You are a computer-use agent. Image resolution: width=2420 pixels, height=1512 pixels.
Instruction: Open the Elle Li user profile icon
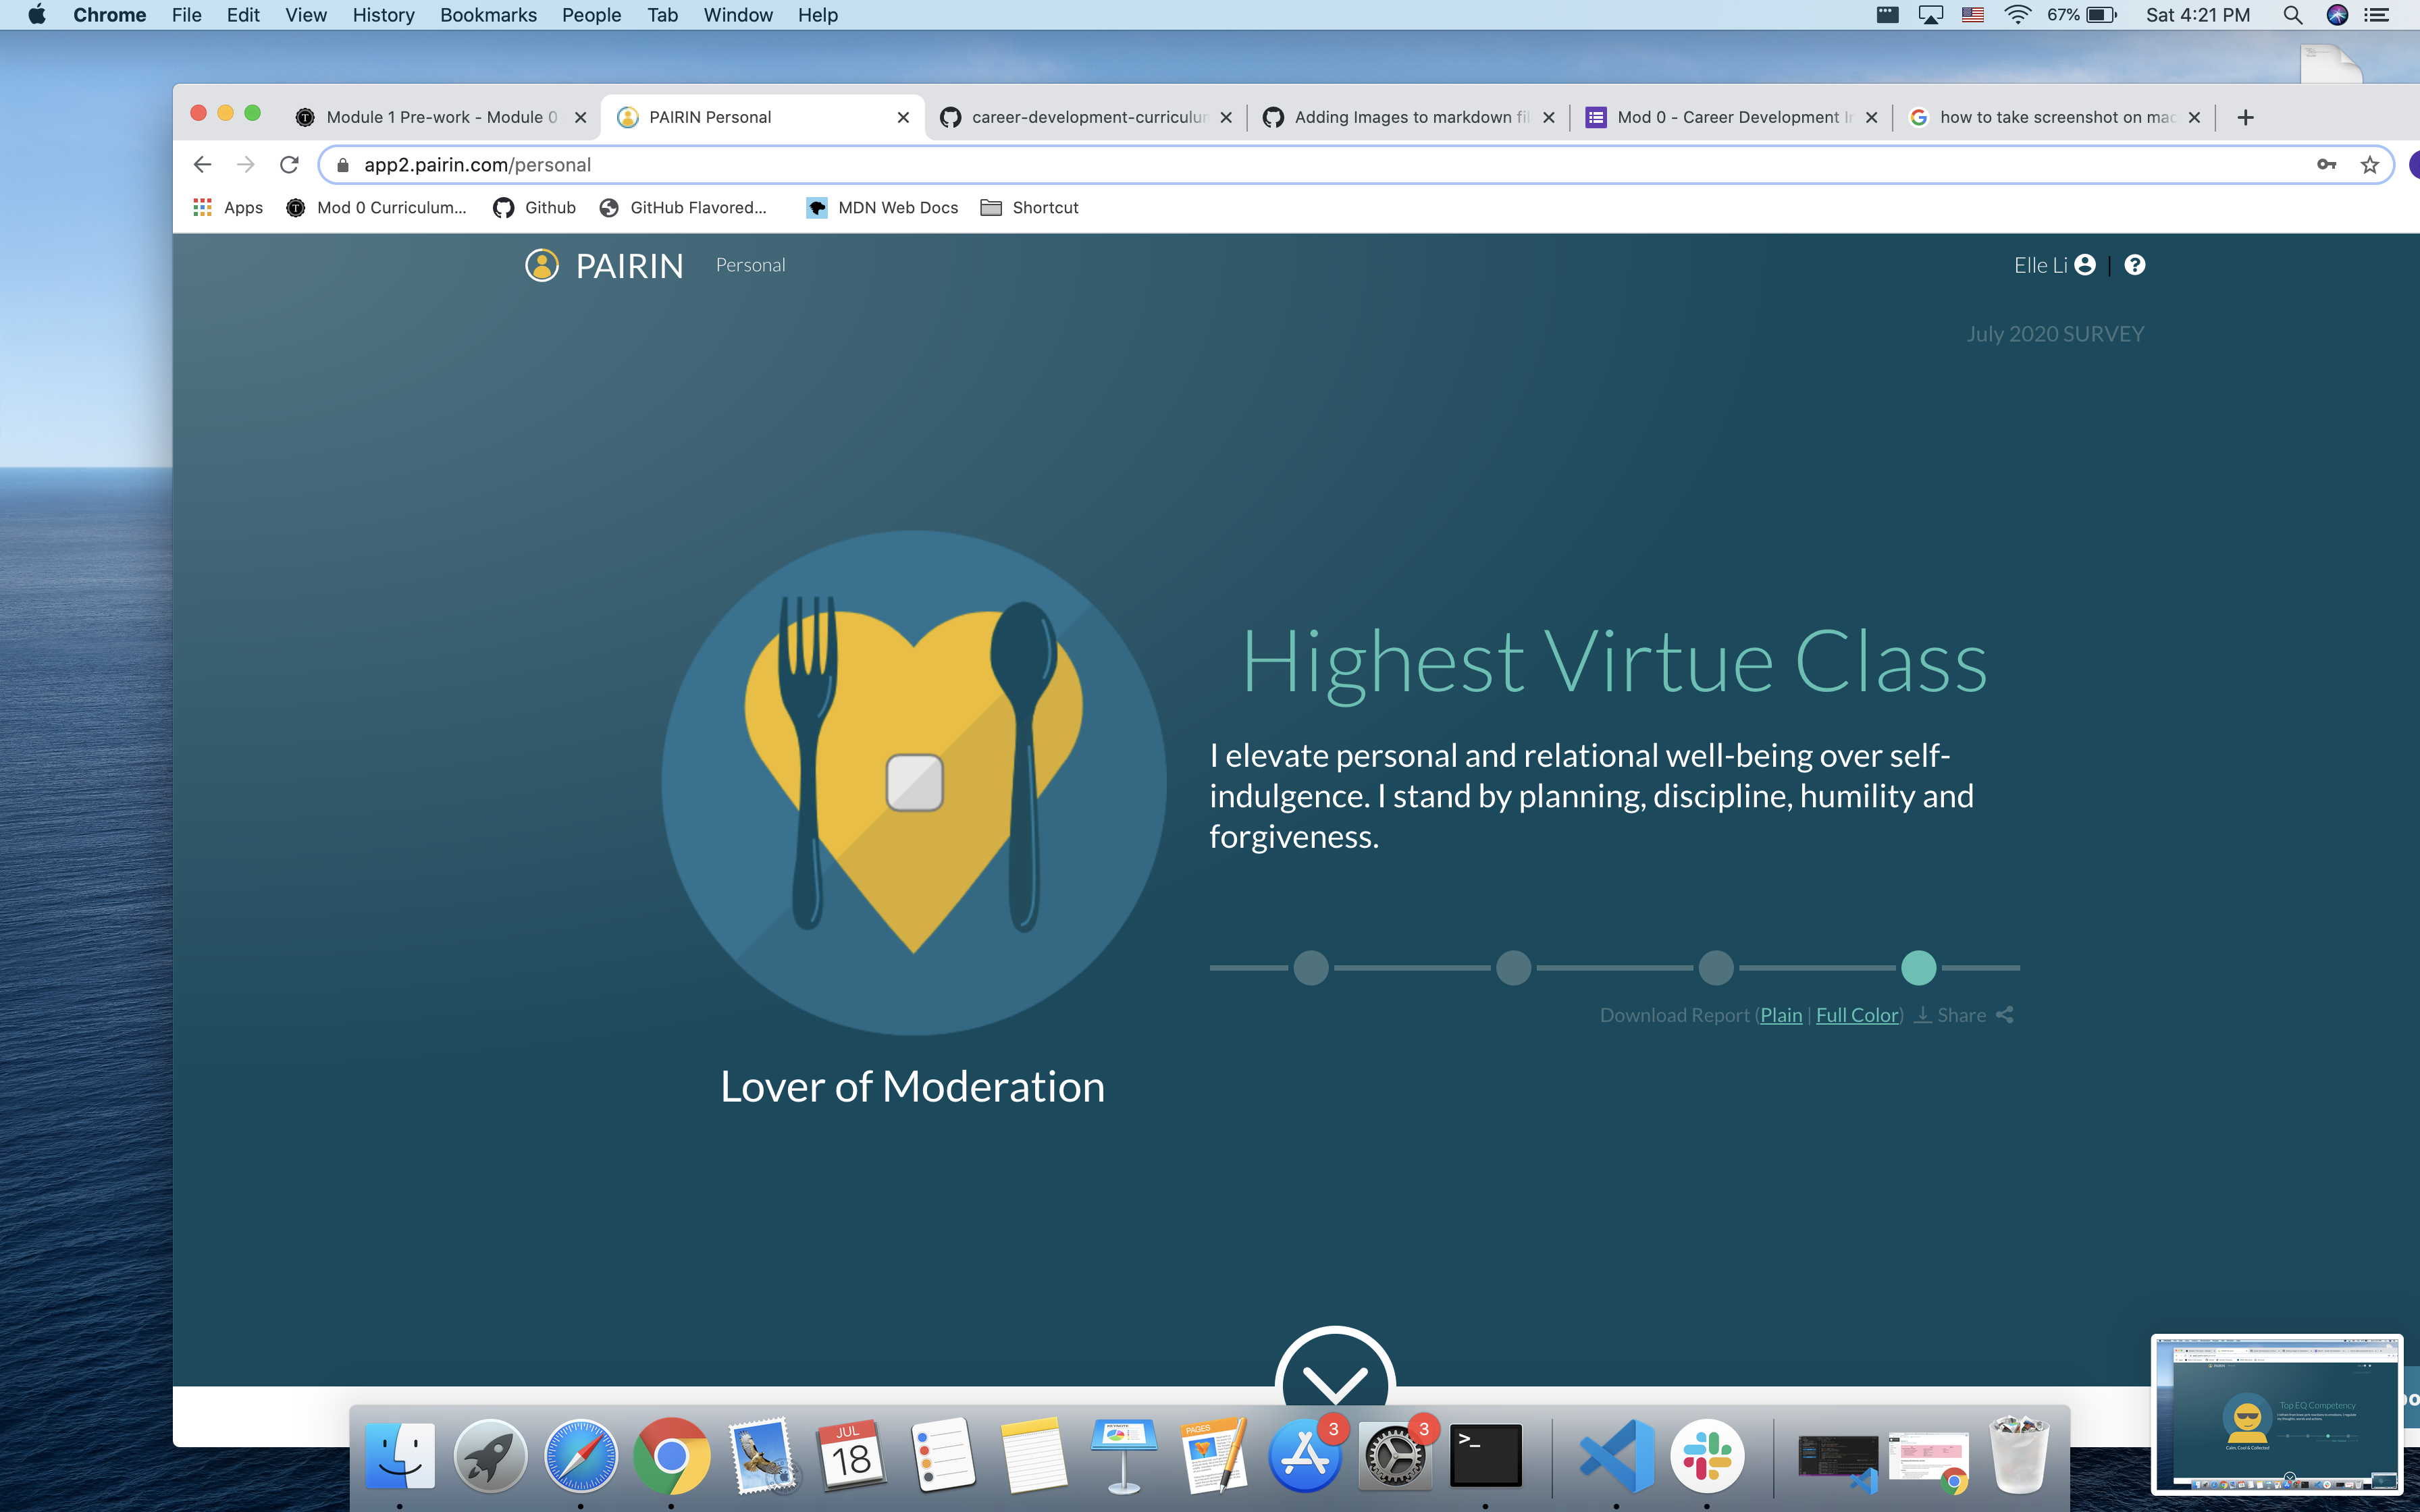pyautogui.click(x=2085, y=265)
